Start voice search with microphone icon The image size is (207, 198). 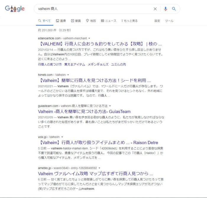pyautogui.click(x=165, y=9)
